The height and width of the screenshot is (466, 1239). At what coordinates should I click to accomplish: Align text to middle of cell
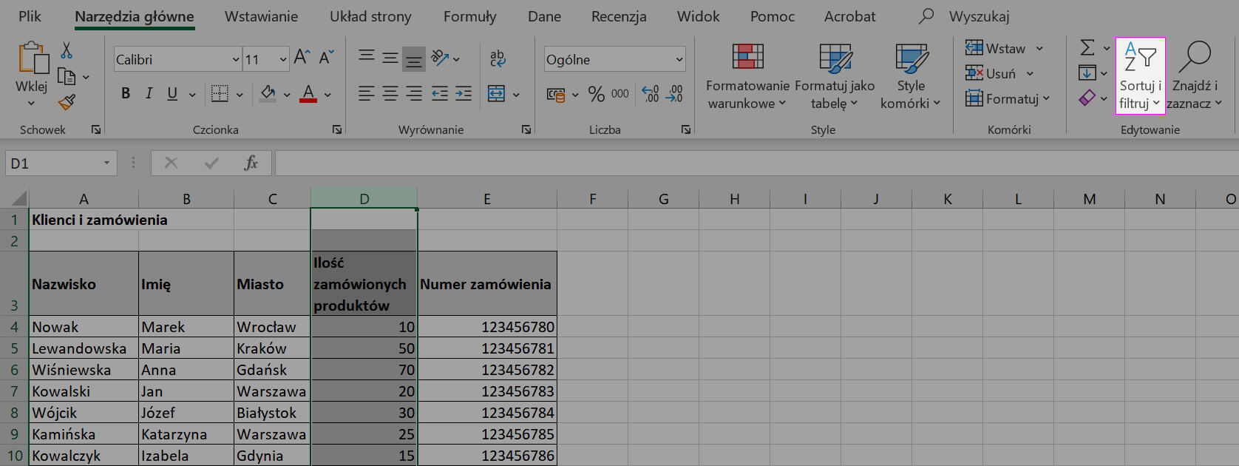(x=390, y=58)
